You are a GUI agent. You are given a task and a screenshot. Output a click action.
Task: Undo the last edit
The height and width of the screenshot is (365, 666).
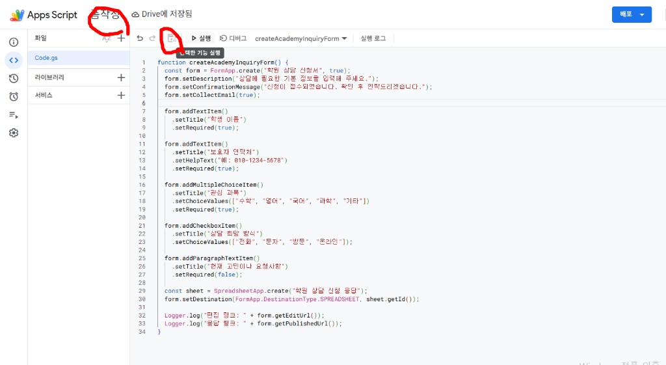140,38
